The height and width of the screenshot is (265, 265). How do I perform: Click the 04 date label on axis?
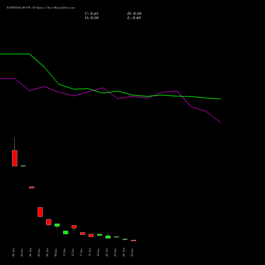(30, 252)
